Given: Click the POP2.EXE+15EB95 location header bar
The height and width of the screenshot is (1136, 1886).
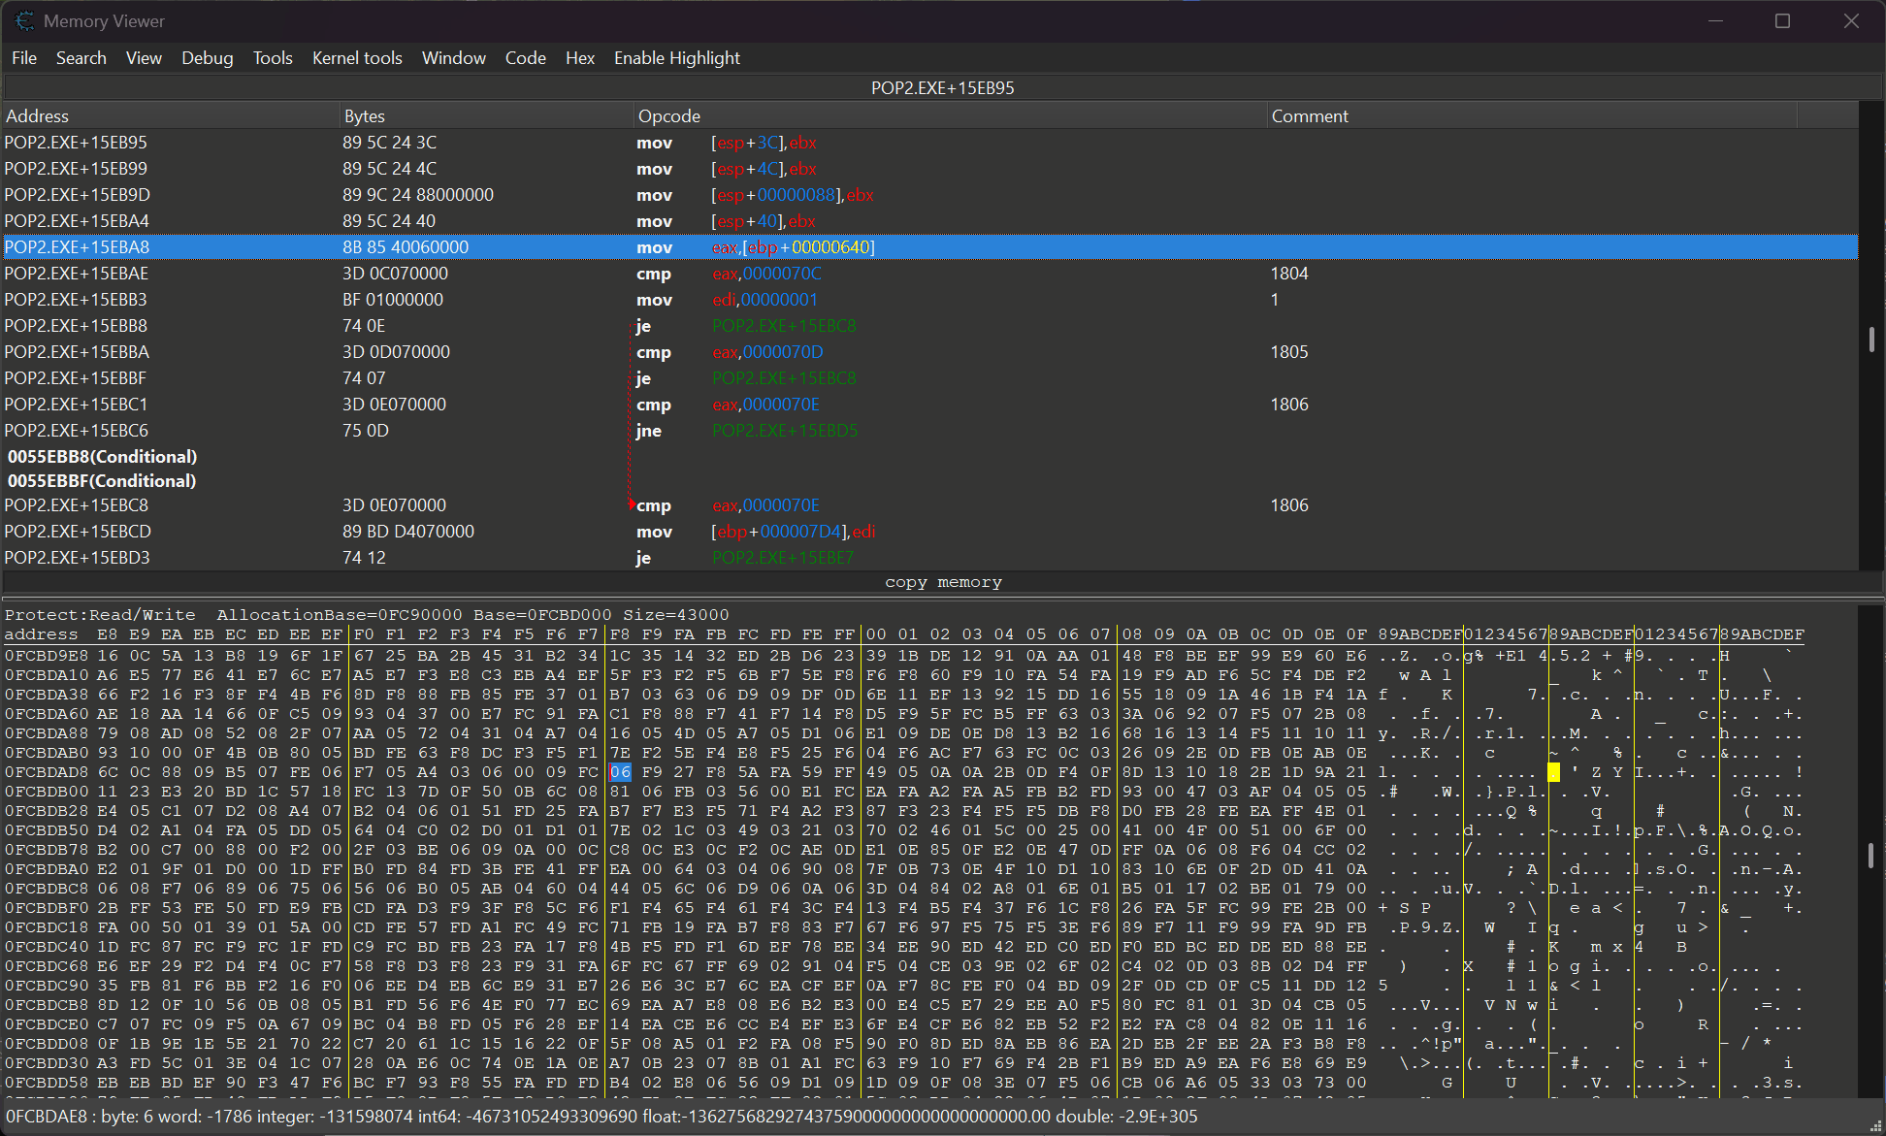Looking at the screenshot, I should 942,87.
